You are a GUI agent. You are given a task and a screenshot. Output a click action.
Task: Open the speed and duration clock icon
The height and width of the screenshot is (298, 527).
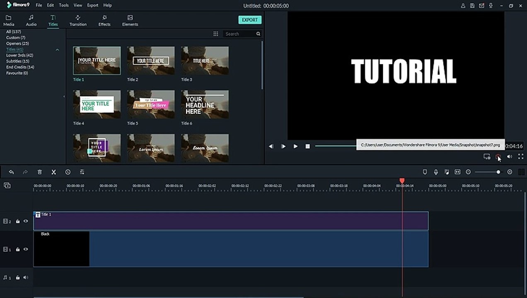(x=68, y=172)
